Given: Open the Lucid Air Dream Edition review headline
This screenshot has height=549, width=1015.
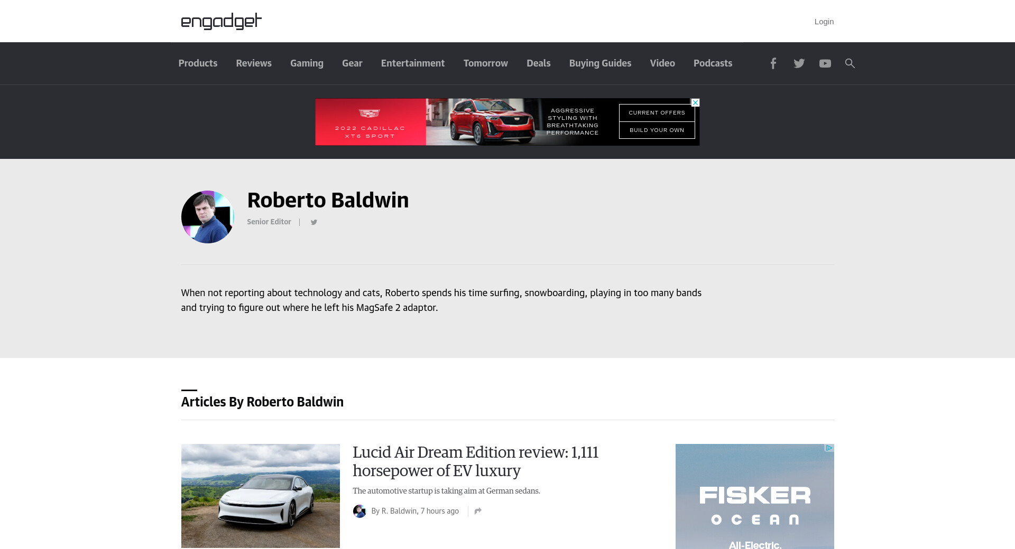Looking at the screenshot, I should pyautogui.click(x=476, y=461).
